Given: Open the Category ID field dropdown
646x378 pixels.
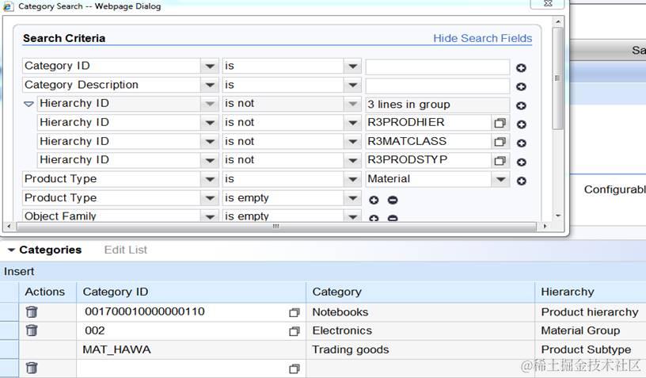Looking at the screenshot, I should [x=210, y=66].
